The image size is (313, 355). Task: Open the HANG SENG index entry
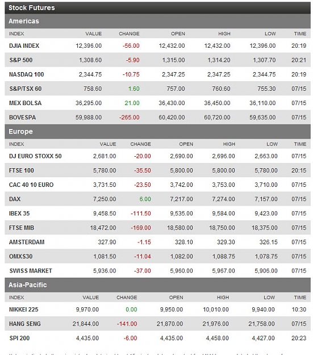(x=25, y=324)
